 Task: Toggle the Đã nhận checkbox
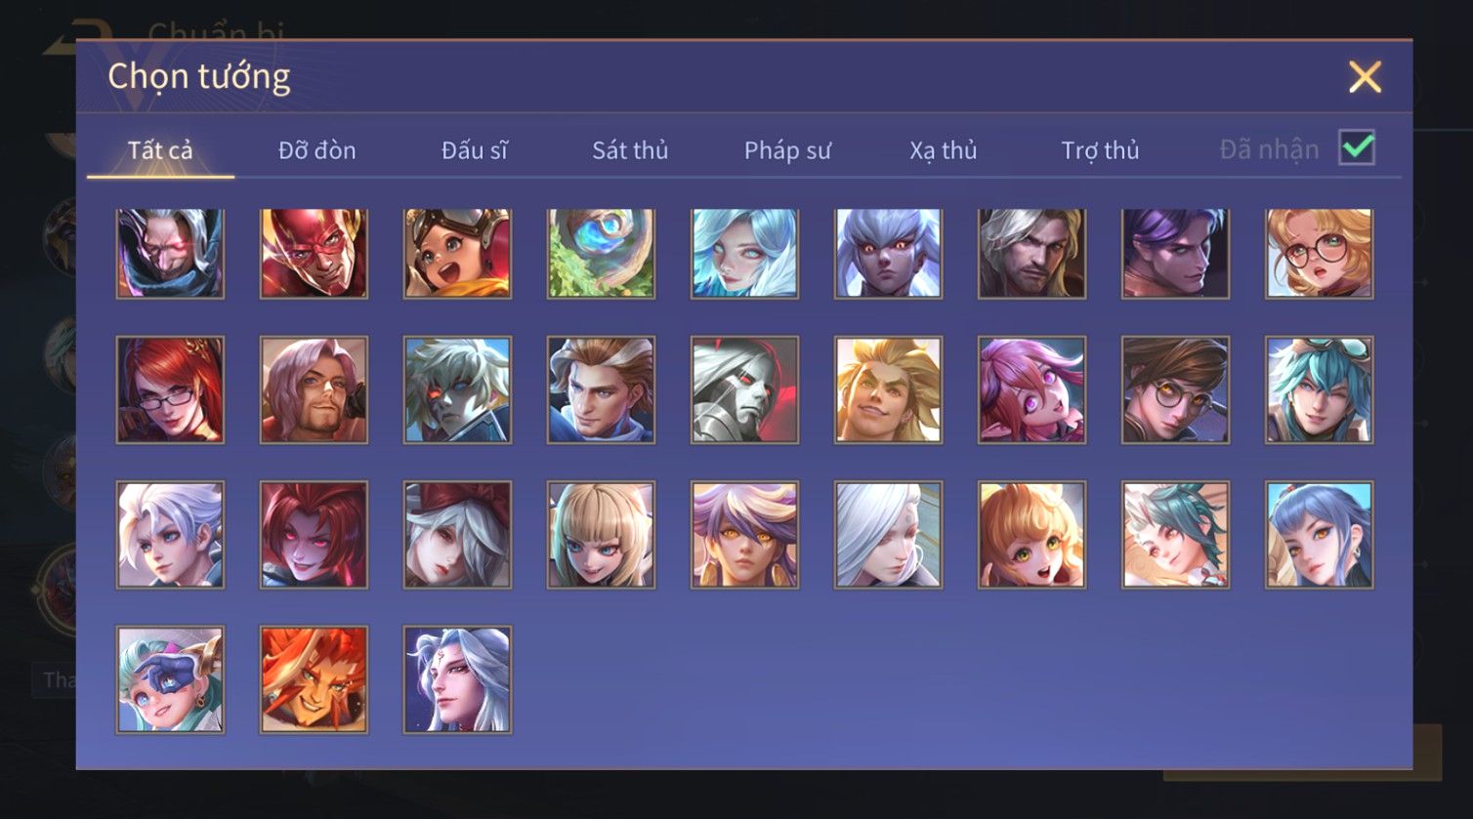[1357, 148]
